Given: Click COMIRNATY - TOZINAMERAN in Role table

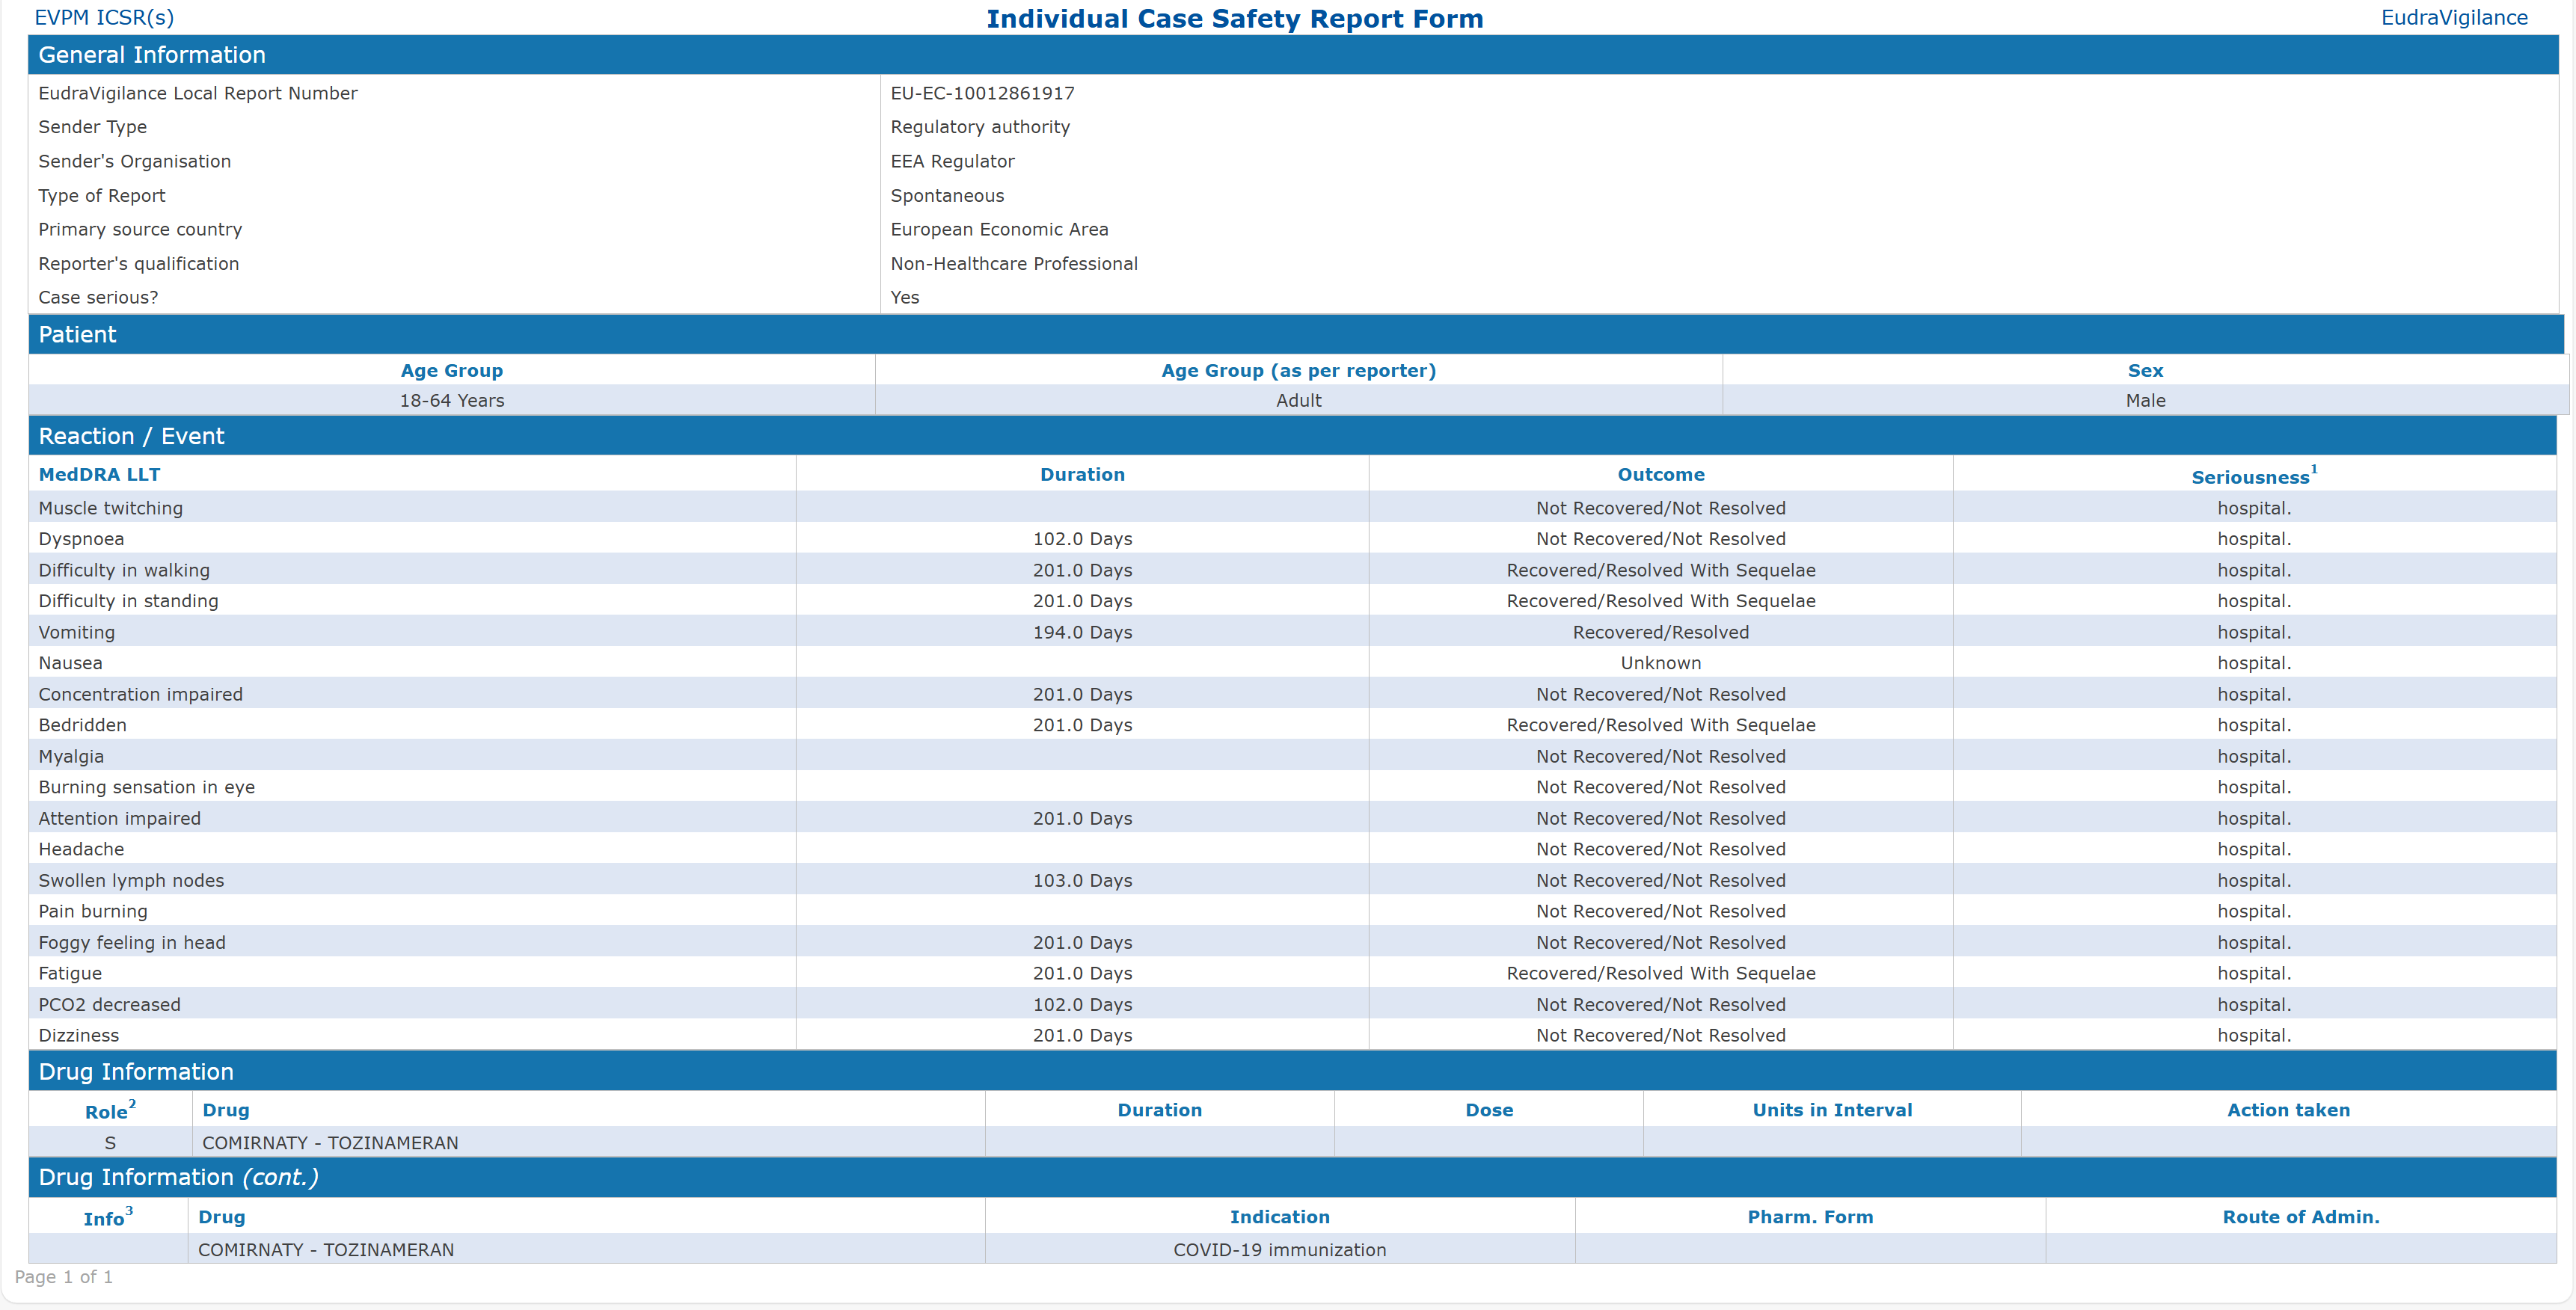Looking at the screenshot, I should (x=330, y=1143).
